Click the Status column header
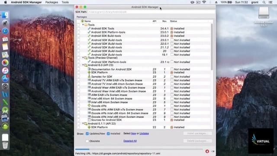 [x=174, y=21]
